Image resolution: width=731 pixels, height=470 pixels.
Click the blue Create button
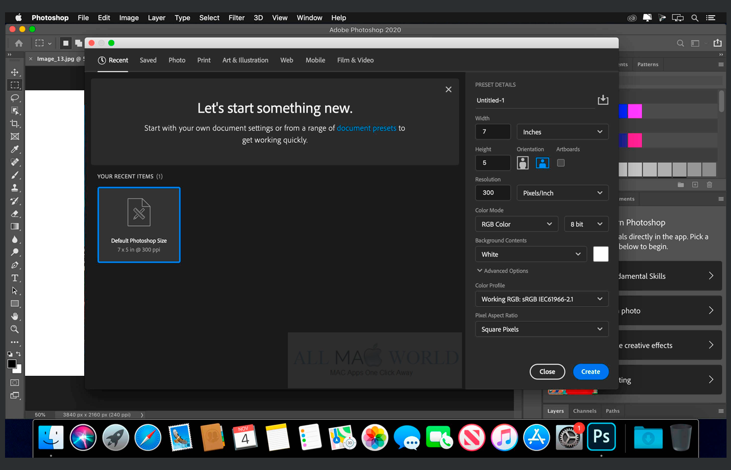(x=590, y=372)
